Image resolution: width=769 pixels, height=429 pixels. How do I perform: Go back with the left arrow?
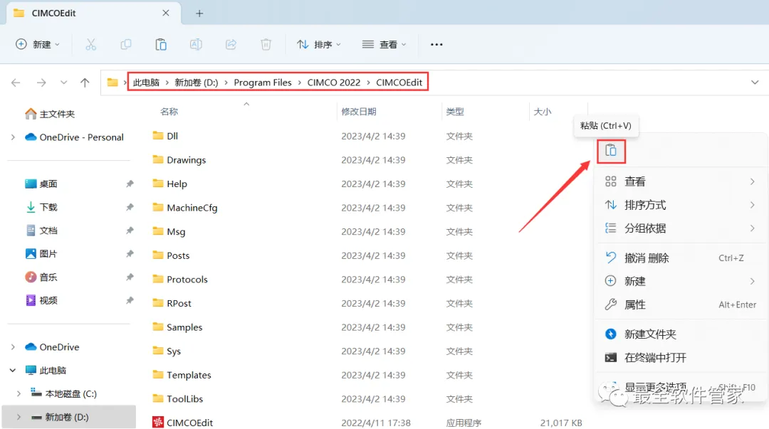pos(16,83)
